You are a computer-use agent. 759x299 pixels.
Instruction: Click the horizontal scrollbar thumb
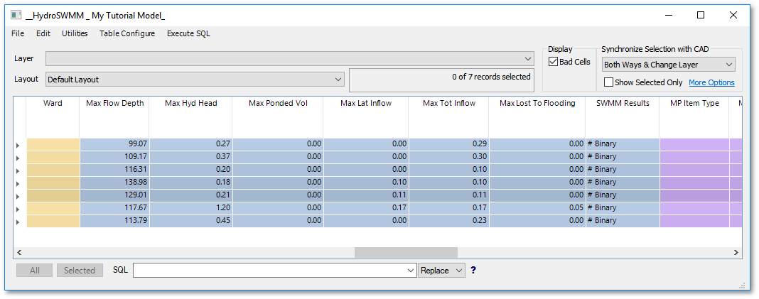406,253
